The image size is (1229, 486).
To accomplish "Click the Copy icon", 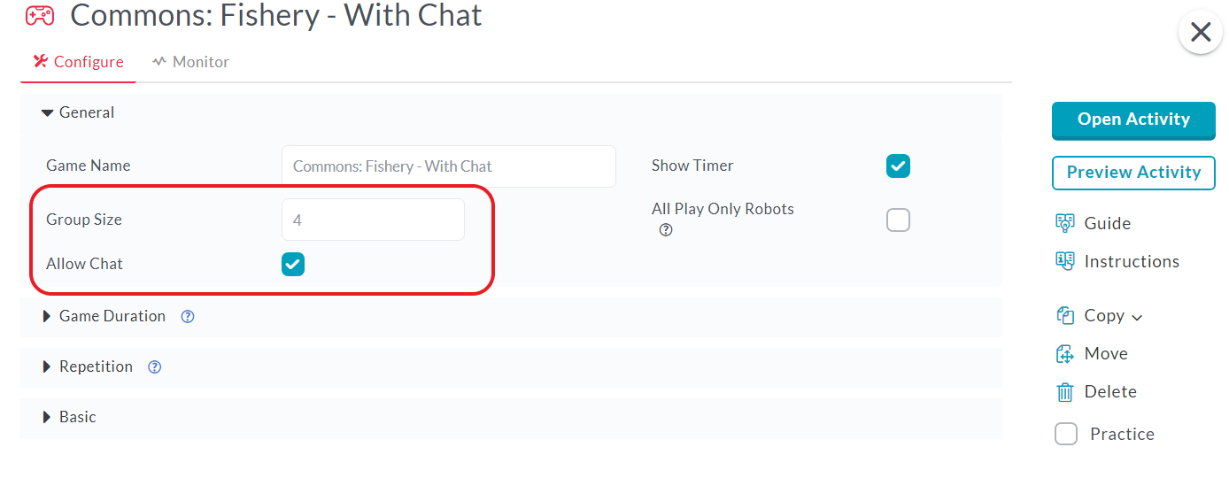I will coord(1065,315).
